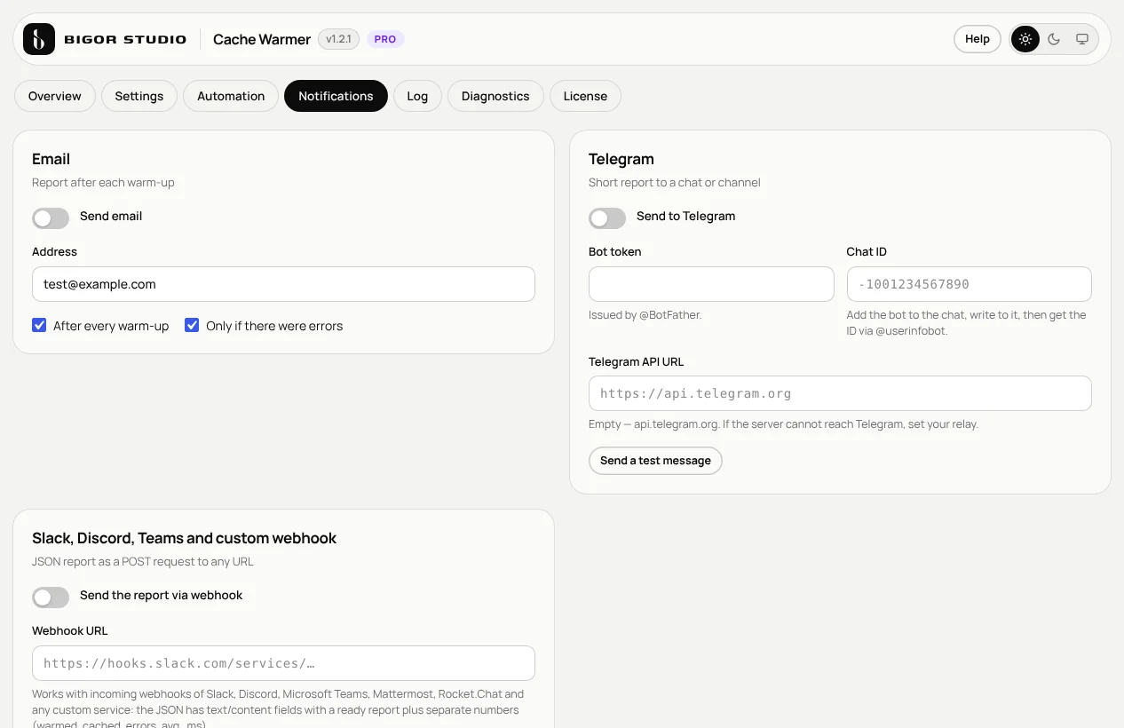Click the Bigor Studio logo icon

coord(39,39)
